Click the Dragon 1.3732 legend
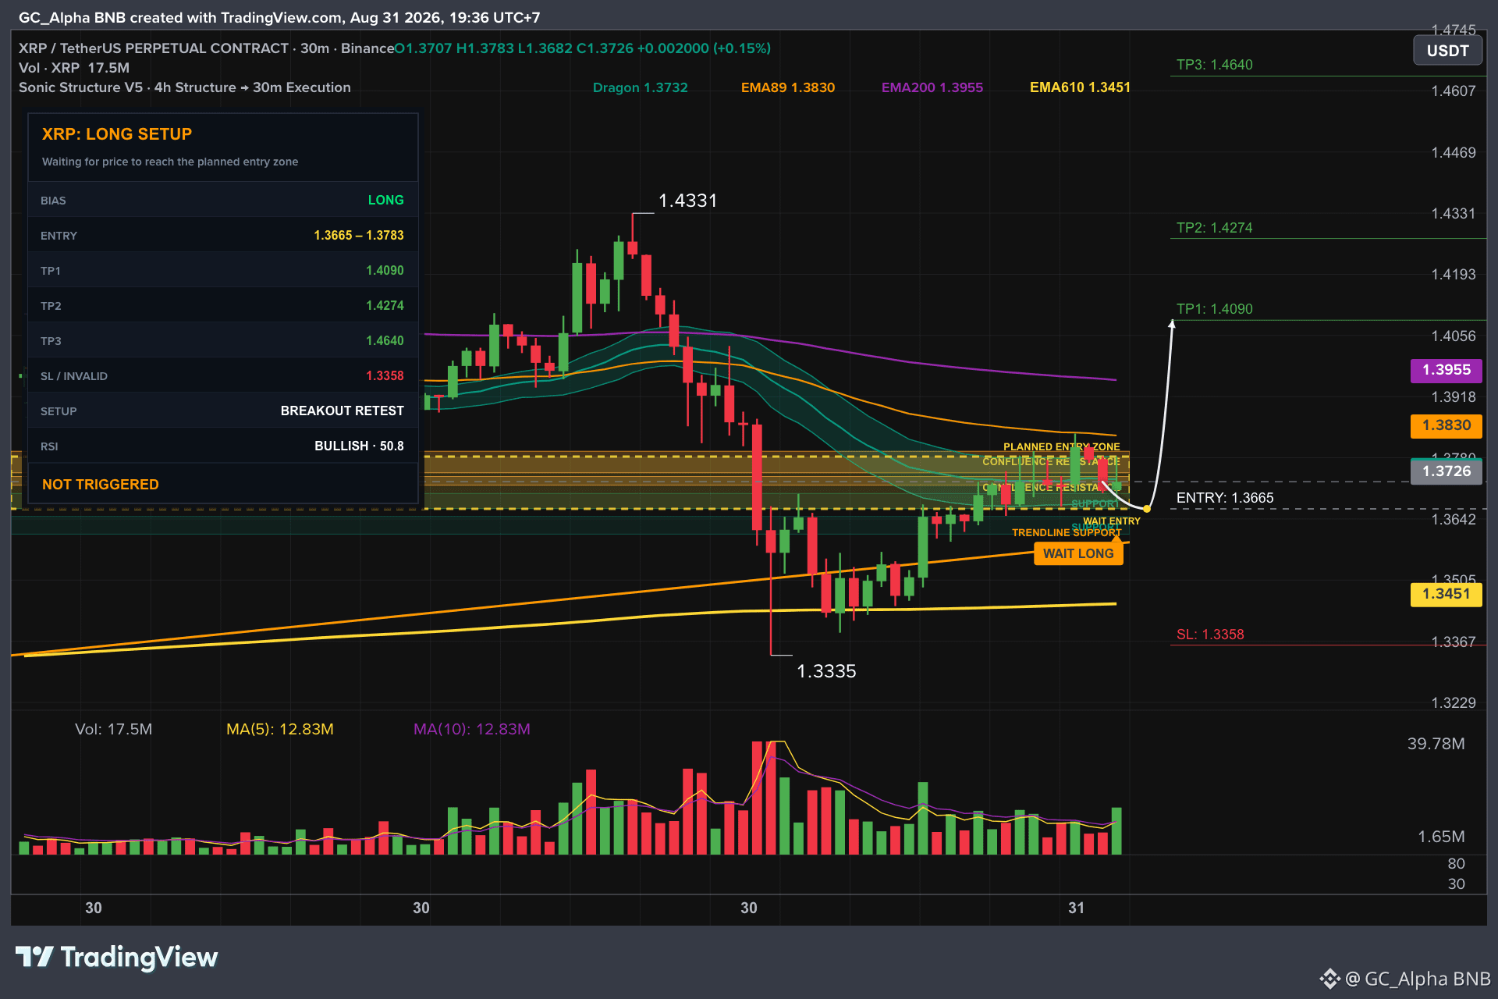Image resolution: width=1498 pixels, height=999 pixels. pos(640,87)
